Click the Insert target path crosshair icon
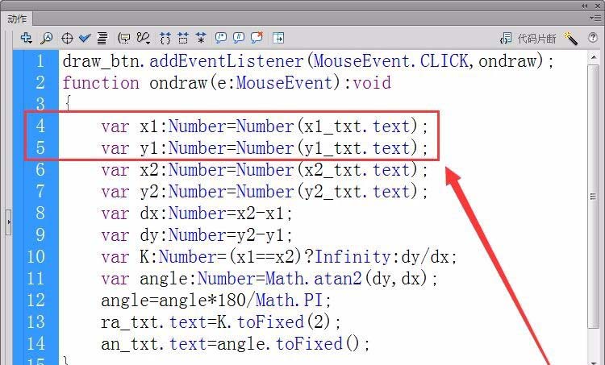Viewport: 605px width, 365px height. coord(67,38)
